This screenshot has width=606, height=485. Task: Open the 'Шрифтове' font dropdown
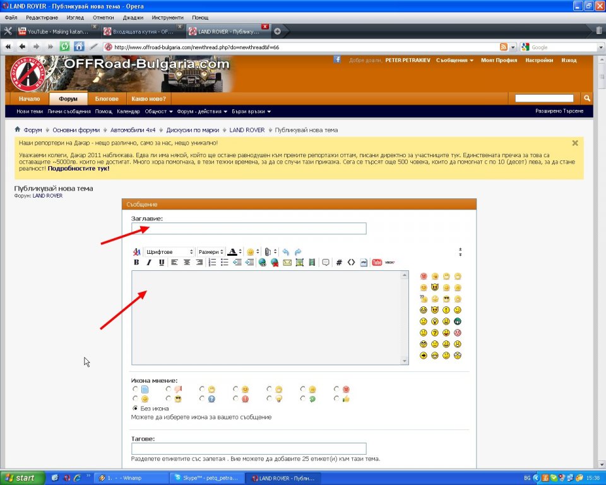(169, 252)
